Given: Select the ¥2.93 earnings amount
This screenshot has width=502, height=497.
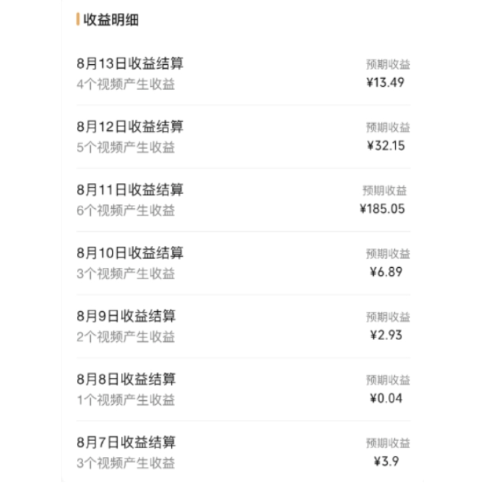Looking at the screenshot, I should (x=386, y=335).
